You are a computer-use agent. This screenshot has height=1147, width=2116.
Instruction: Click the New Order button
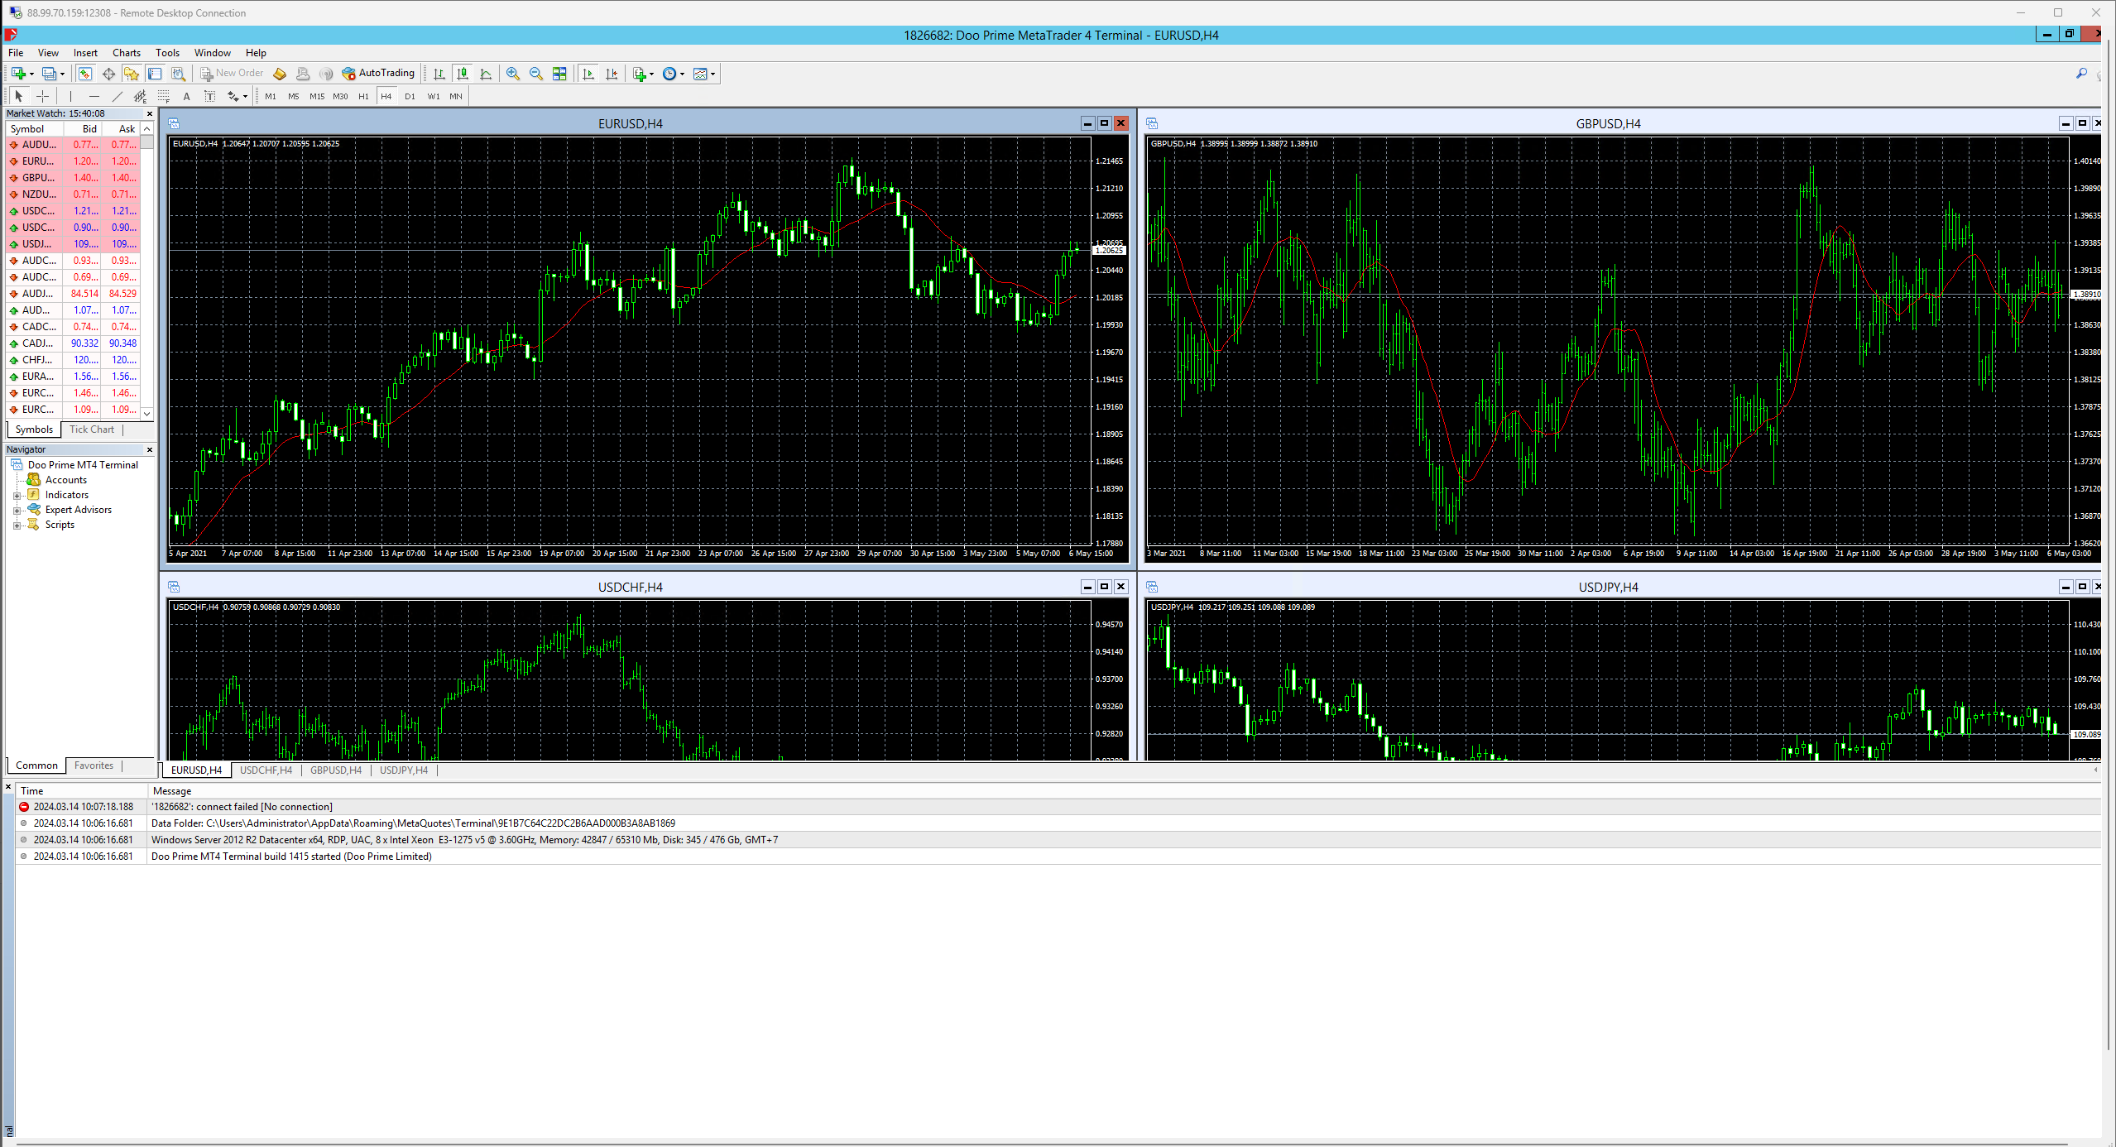(232, 74)
